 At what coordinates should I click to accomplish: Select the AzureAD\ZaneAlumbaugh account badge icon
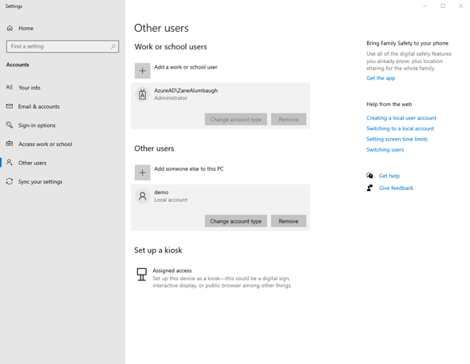coord(142,94)
